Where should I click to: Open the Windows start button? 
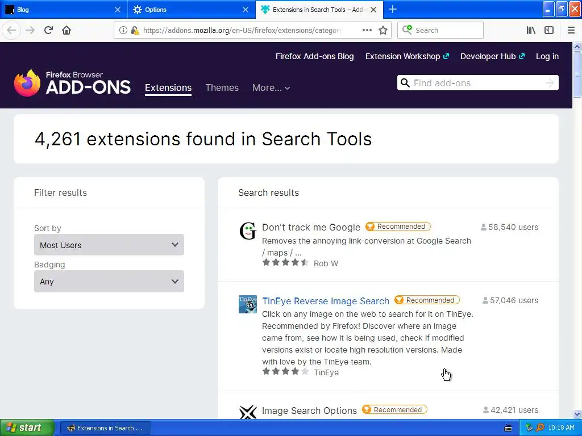[27, 427]
